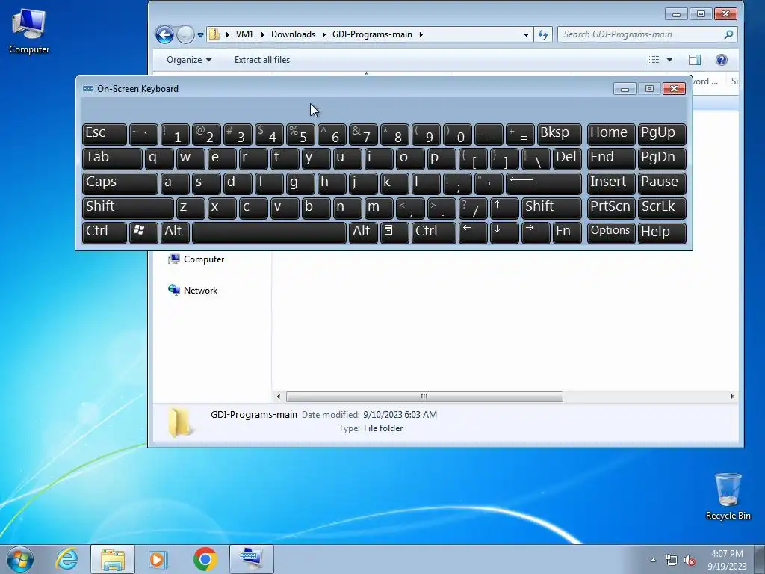
Task: Refresh the Explorer folder view
Action: [x=543, y=34]
